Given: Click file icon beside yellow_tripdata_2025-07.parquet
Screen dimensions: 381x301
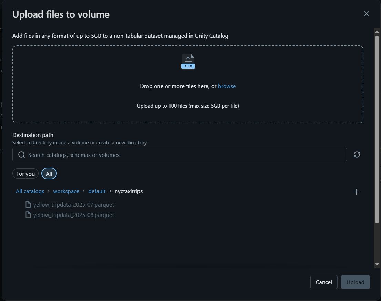Looking at the screenshot, I should [28, 204].
